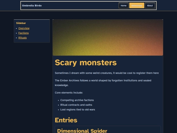177x133 pixels.
Task: Select the 'Lost regions tied to old wars' bullet
Action: 78,110
